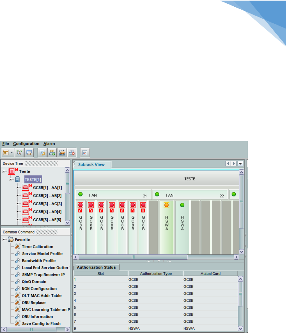Screen dimensions: 287x333
Task: Click the ONU list toolbar icon
Action: [29, 152]
